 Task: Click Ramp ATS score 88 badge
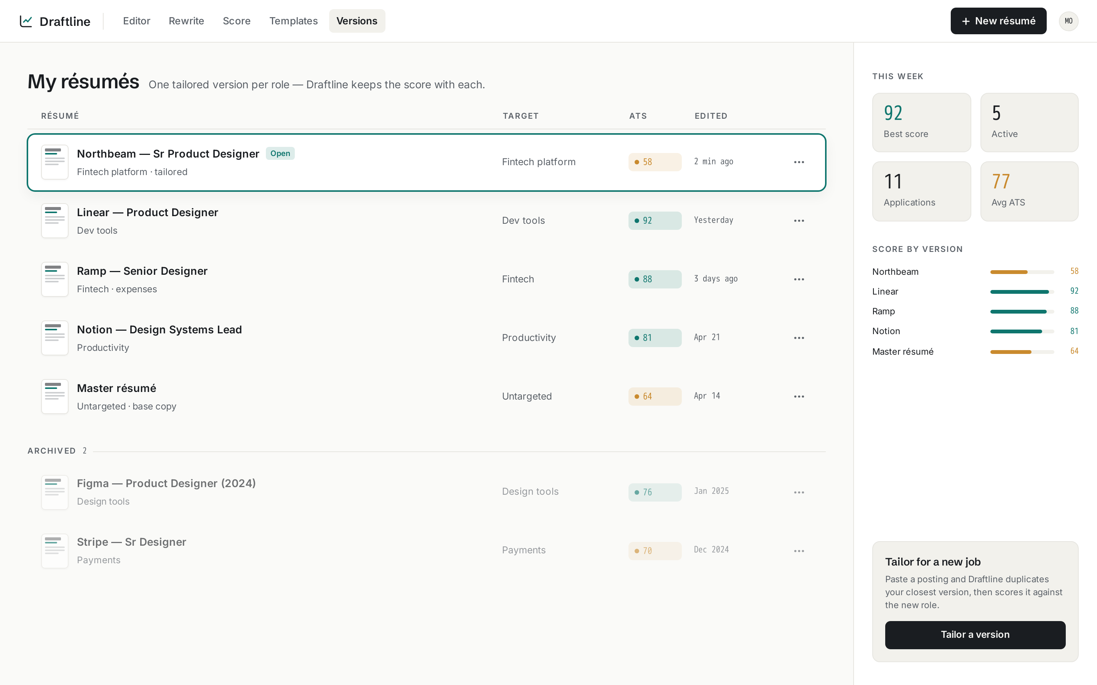click(x=654, y=280)
